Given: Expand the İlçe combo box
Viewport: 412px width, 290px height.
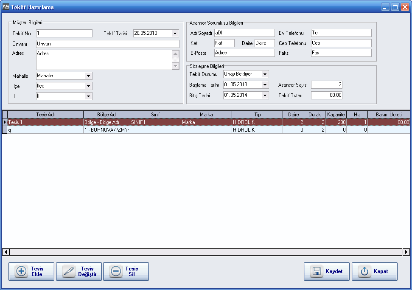Looking at the screenshot, I should pos(89,86).
